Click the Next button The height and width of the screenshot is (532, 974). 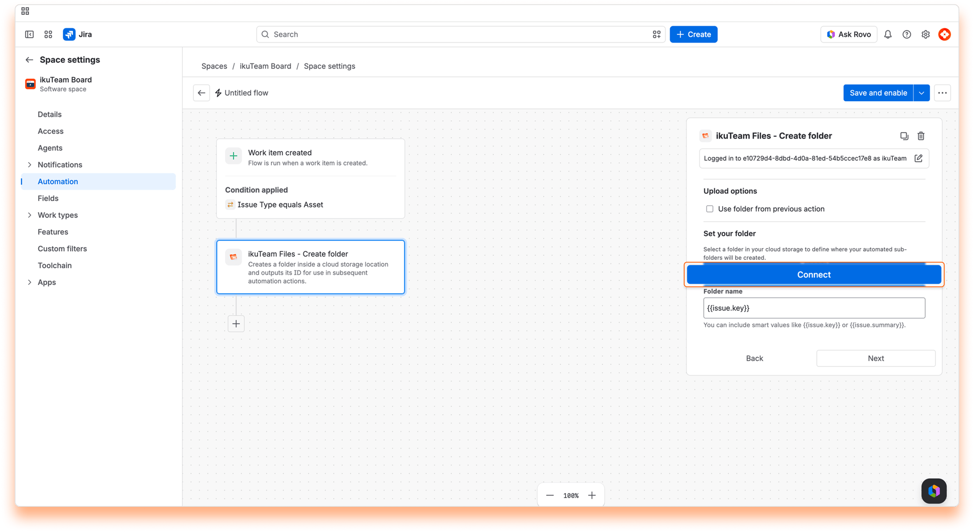[875, 358]
